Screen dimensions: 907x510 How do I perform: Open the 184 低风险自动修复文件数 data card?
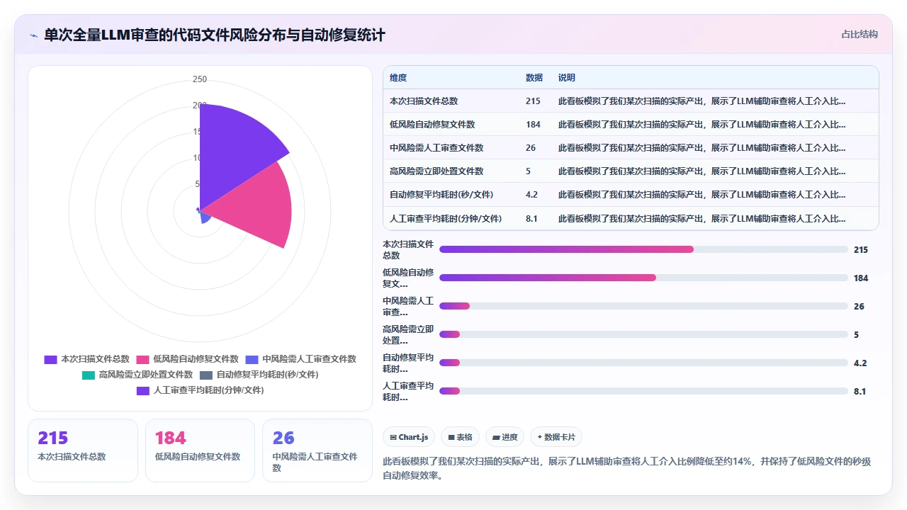tap(200, 450)
